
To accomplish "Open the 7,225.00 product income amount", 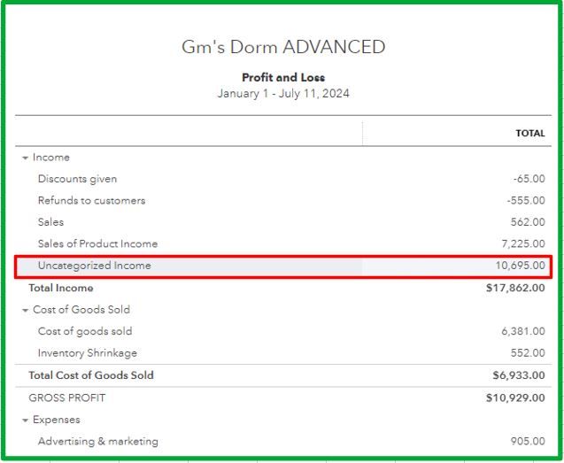I will [x=523, y=244].
